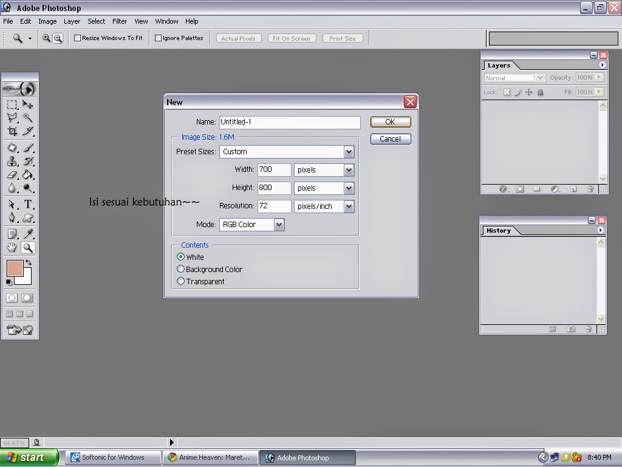Open the Image menu
The height and width of the screenshot is (467, 622).
coord(47,21)
